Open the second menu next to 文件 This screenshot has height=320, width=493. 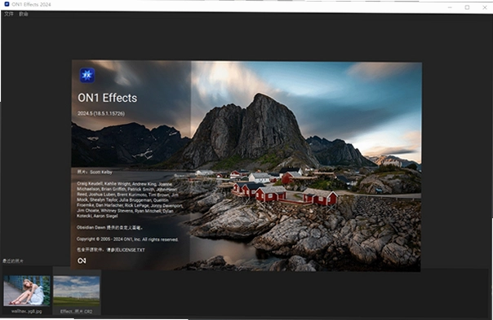24,14
